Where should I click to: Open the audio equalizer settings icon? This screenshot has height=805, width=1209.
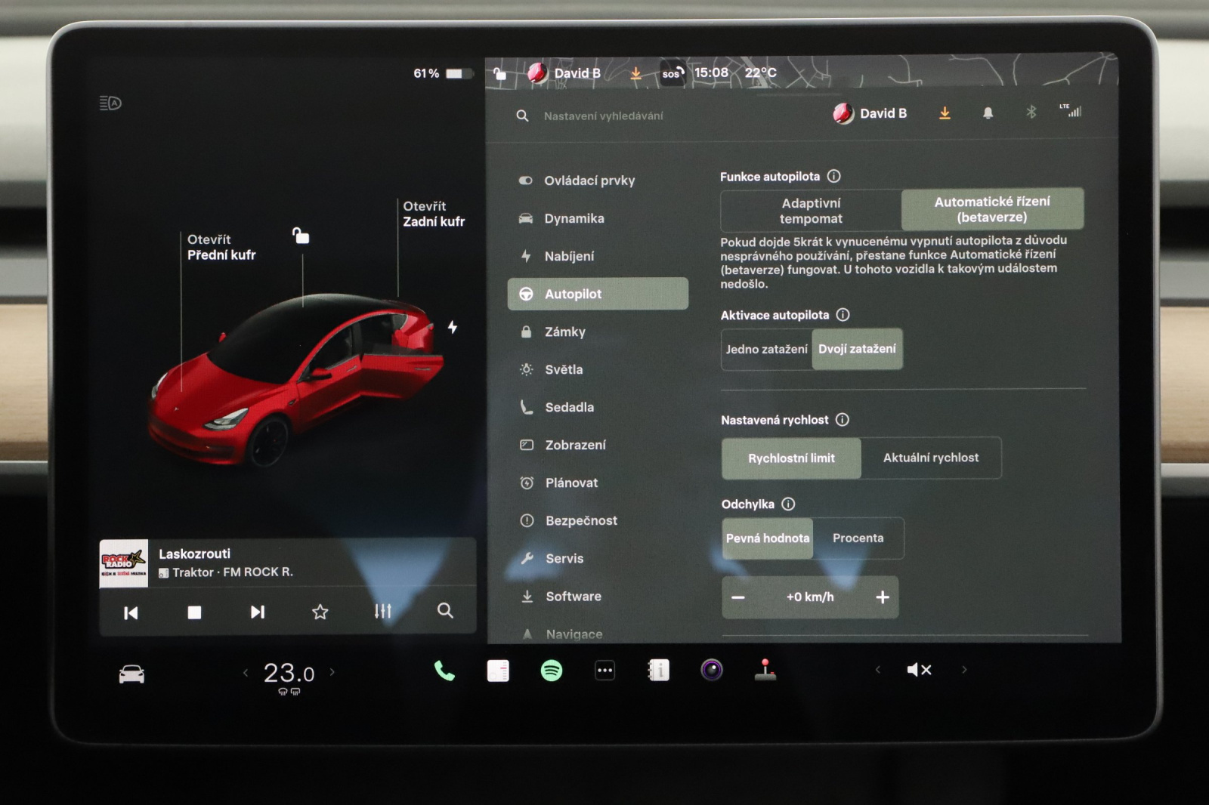point(383,611)
